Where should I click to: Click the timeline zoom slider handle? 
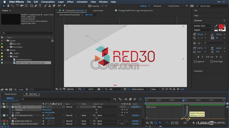(x=150, y=126)
